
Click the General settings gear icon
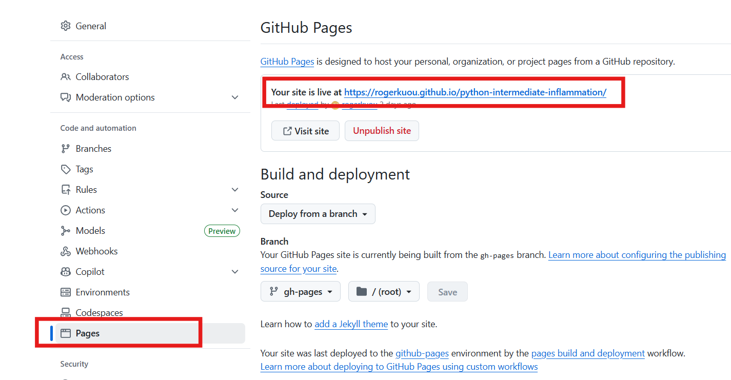[66, 26]
